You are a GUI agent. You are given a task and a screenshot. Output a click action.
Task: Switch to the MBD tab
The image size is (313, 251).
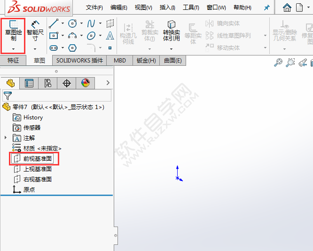click(120, 61)
